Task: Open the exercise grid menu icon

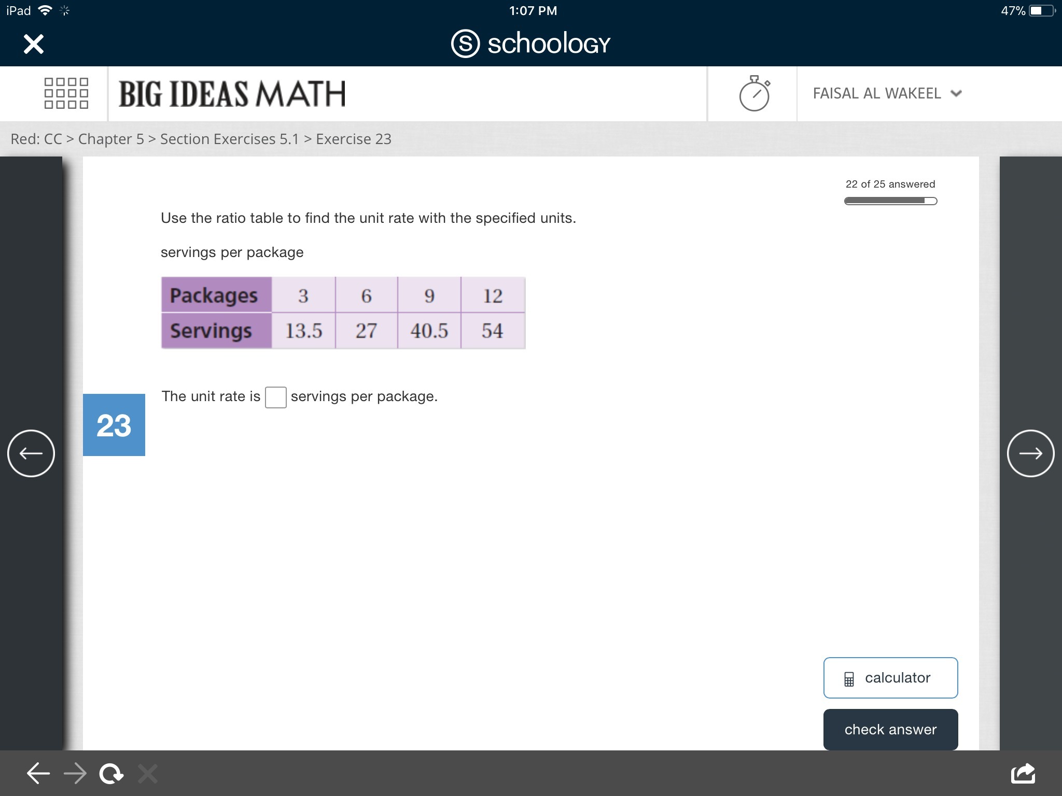Action: click(x=66, y=93)
